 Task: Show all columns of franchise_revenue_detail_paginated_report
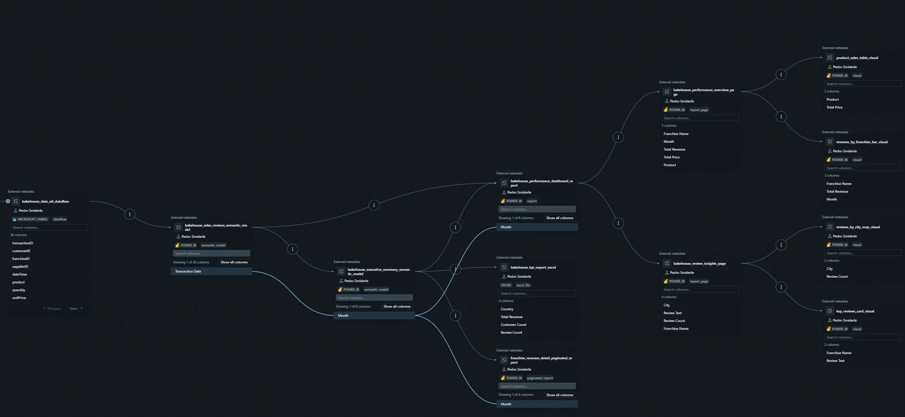click(x=560, y=395)
